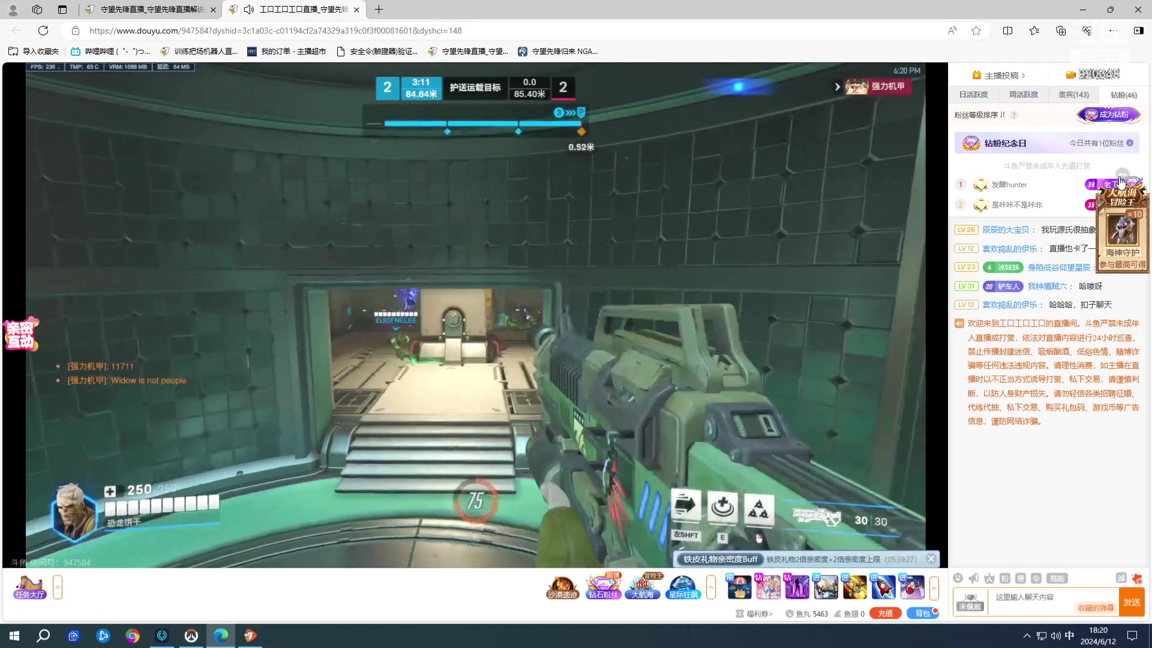Click the chat input field

1053,602
